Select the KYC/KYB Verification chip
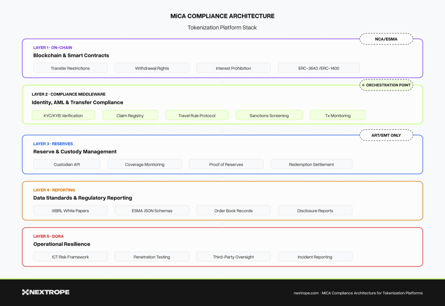This screenshot has height=306, width=445. click(x=63, y=116)
